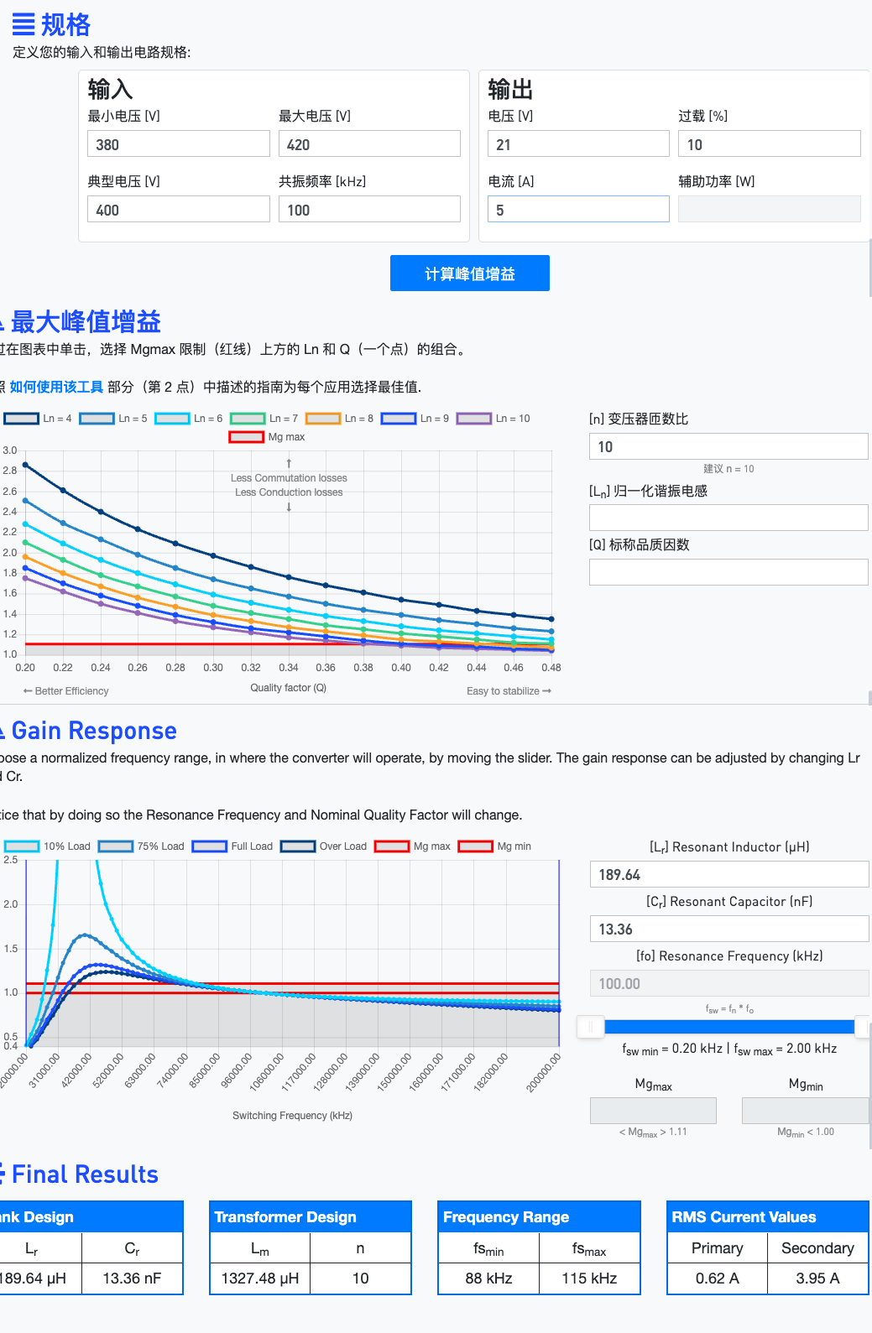
Task: Click the Resonant Capacitor nF field
Action: point(728,929)
